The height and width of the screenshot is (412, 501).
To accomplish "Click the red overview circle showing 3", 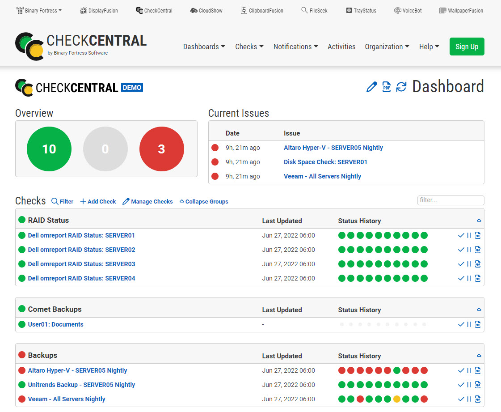I will [x=161, y=149].
